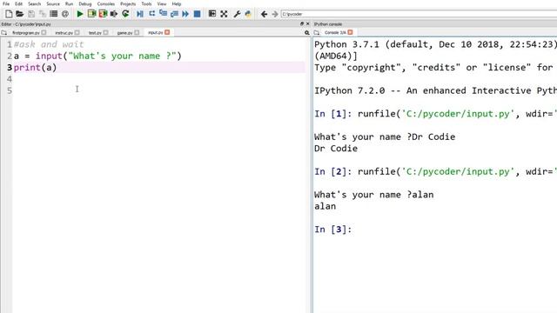Run selection or current line icon
Image resolution: width=557 pixels, height=313 pixels.
[114, 14]
